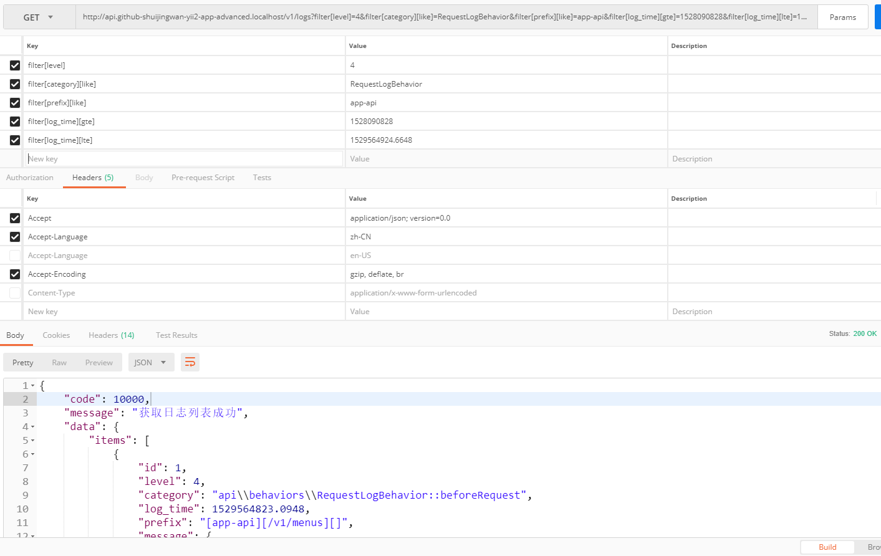Viewport: 881px width, 556px height.
Task: Open the Pre-request Script tab
Action: [203, 178]
